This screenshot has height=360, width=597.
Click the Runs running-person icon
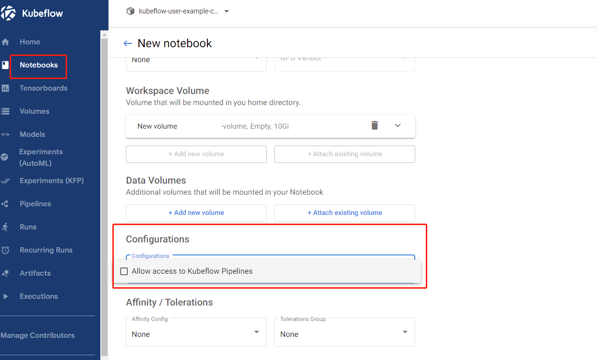[x=5, y=227]
